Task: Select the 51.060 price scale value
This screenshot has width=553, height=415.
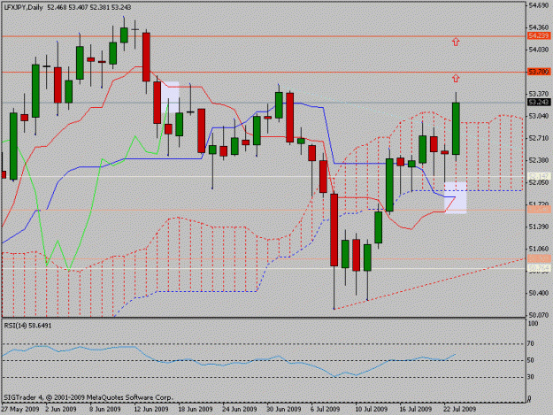Action: click(539, 249)
